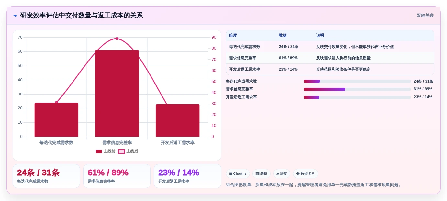447x201 pixels.
Task: Click table cell 开发后返工需求率
Action: [x=245, y=69]
